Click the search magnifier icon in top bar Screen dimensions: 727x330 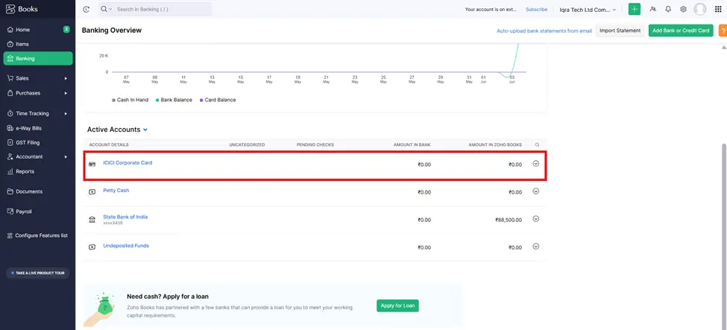coord(104,9)
